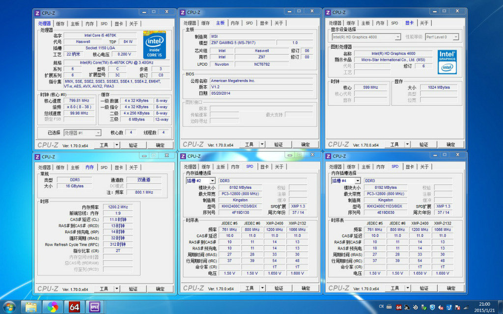
Task: Click 验证 button in the DDR3 16 GBytes window
Action: coord(133,289)
